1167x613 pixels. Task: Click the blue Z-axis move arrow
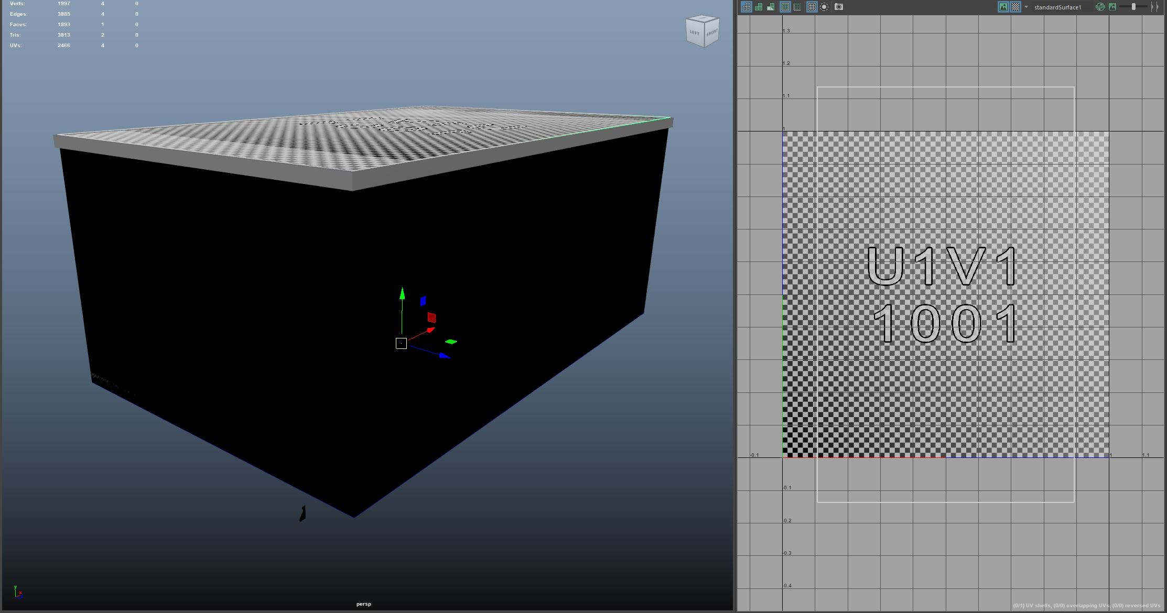pyautogui.click(x=445, y=356)
